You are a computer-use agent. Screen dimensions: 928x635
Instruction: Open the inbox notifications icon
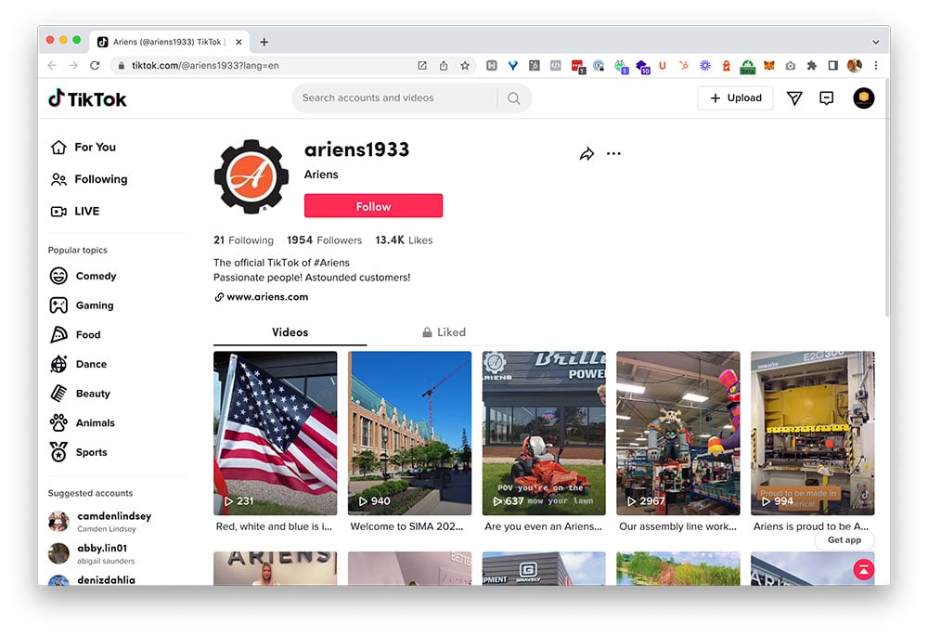826,98
